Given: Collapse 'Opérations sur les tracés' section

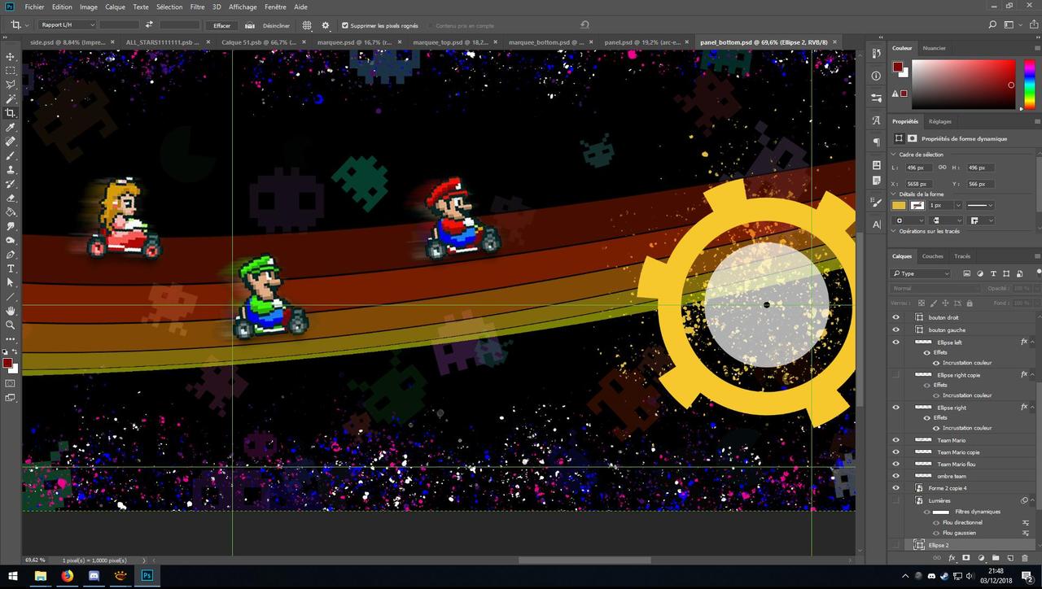Looking at the screenshot, I should coord(894,231).
